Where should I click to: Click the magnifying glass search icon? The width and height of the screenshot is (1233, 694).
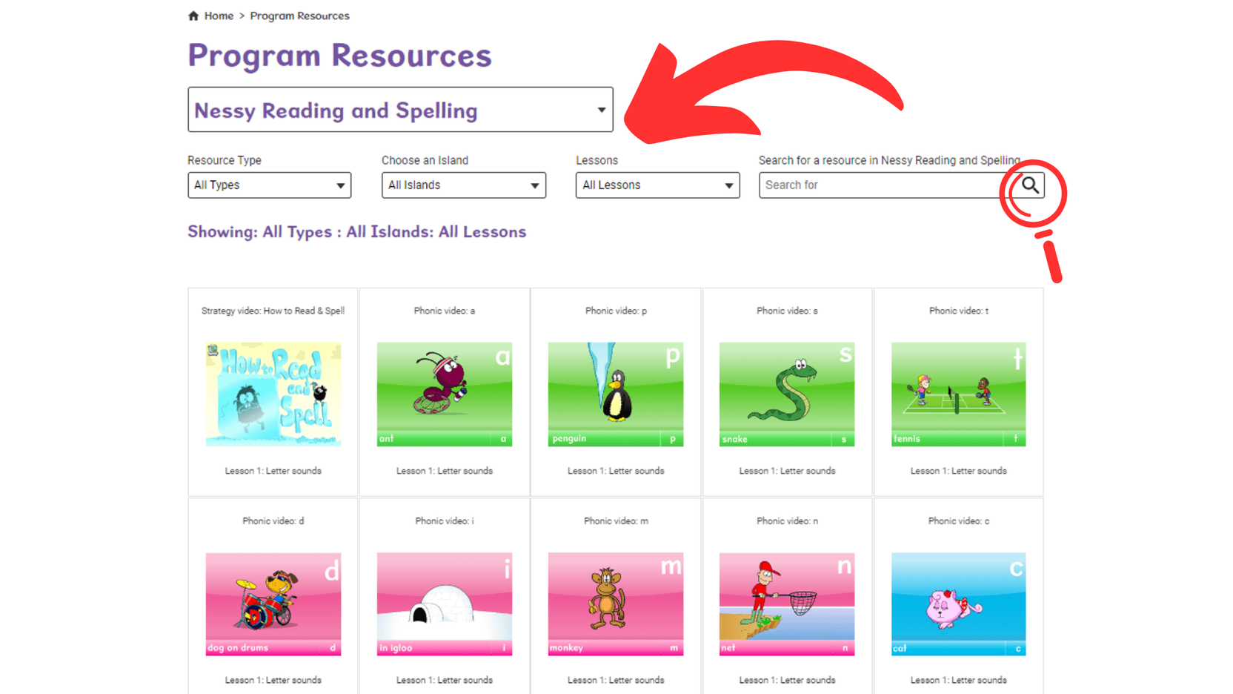pyautogui.click(x=1028, y=185)
